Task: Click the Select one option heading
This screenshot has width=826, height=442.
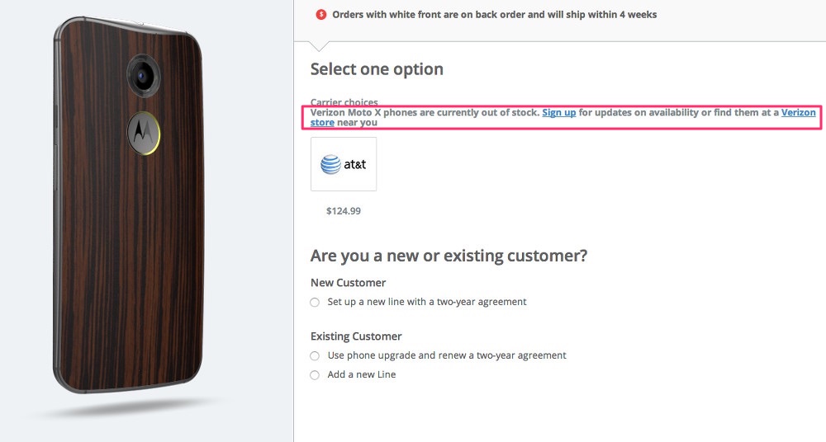Action: (x=377, y=69)
